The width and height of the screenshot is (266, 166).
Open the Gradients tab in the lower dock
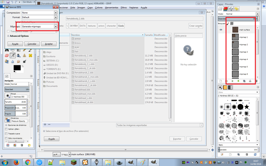231,87
